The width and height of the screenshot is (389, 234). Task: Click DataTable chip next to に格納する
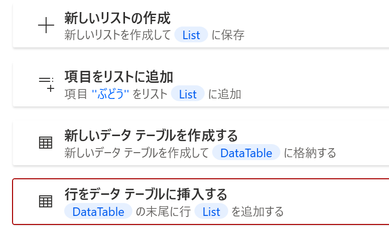[x=246, y=153]
